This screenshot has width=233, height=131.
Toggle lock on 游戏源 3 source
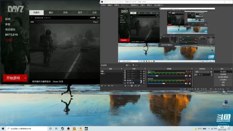(x=144, y=81)
